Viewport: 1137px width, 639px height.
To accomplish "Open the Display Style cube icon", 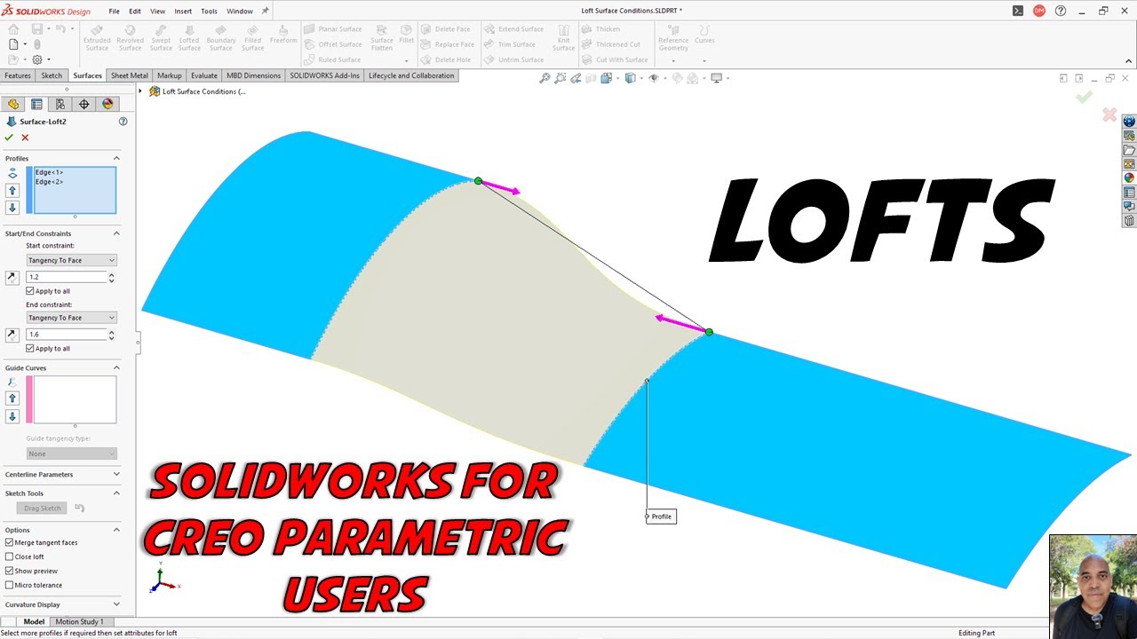I will [x=631, y=78].
